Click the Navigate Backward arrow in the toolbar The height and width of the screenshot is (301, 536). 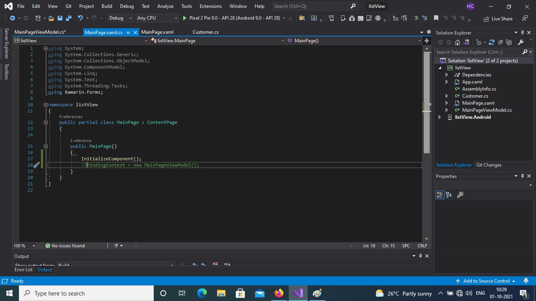12,18
